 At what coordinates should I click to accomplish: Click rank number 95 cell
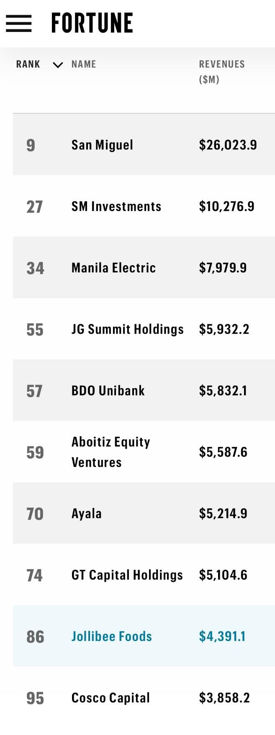(35, 698)
